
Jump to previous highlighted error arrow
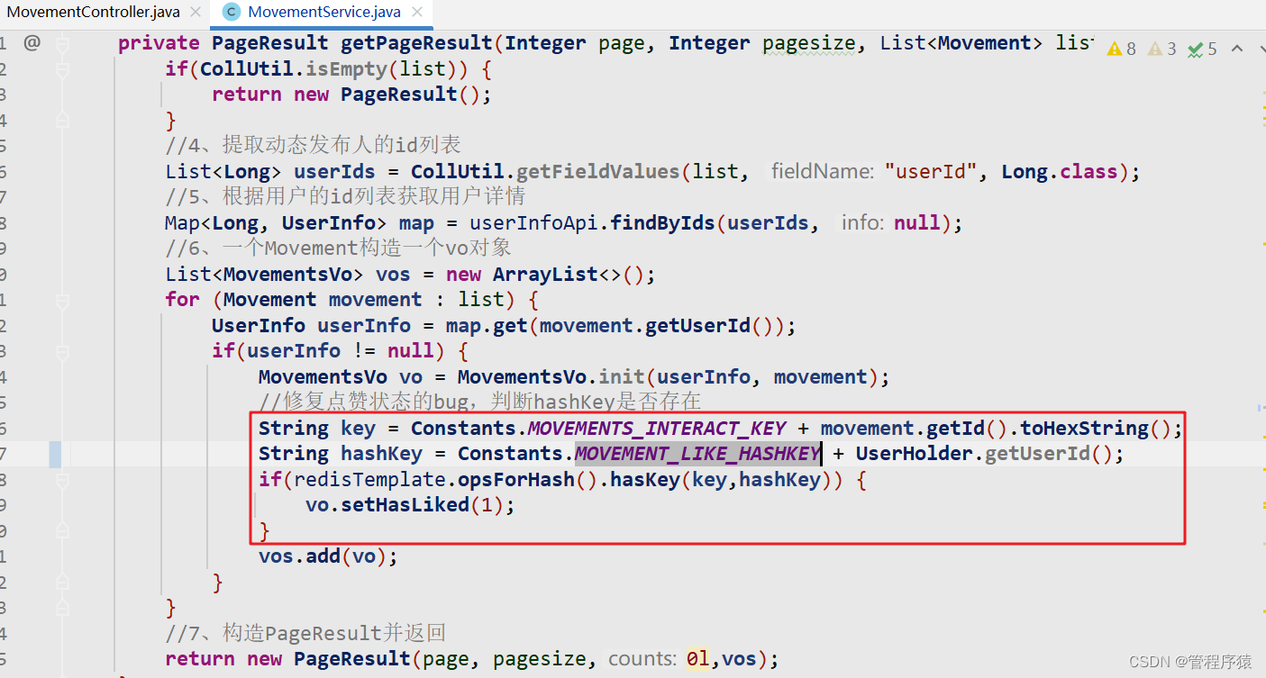[x=1237, y=49]
